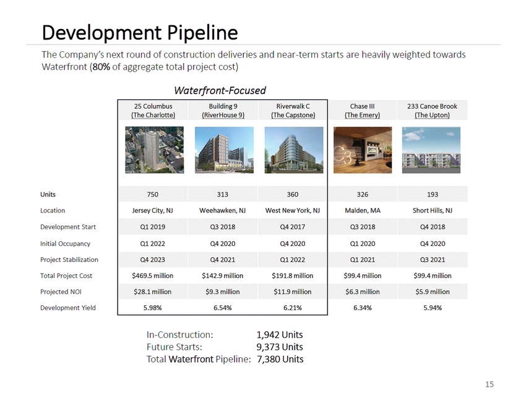Click the Units row label
526x393 pixels.
point(51,194)
